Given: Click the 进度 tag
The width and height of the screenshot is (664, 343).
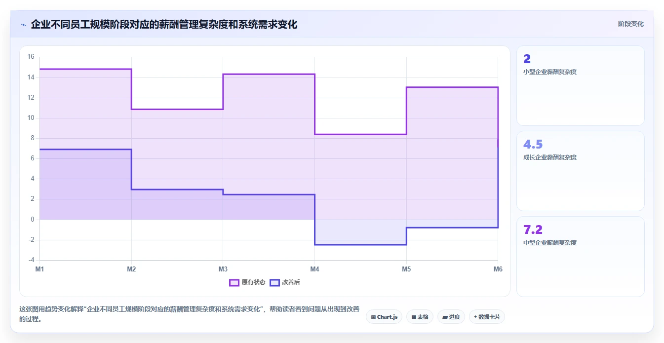Looking at the screenshot, I should click(x=451, y=317).
